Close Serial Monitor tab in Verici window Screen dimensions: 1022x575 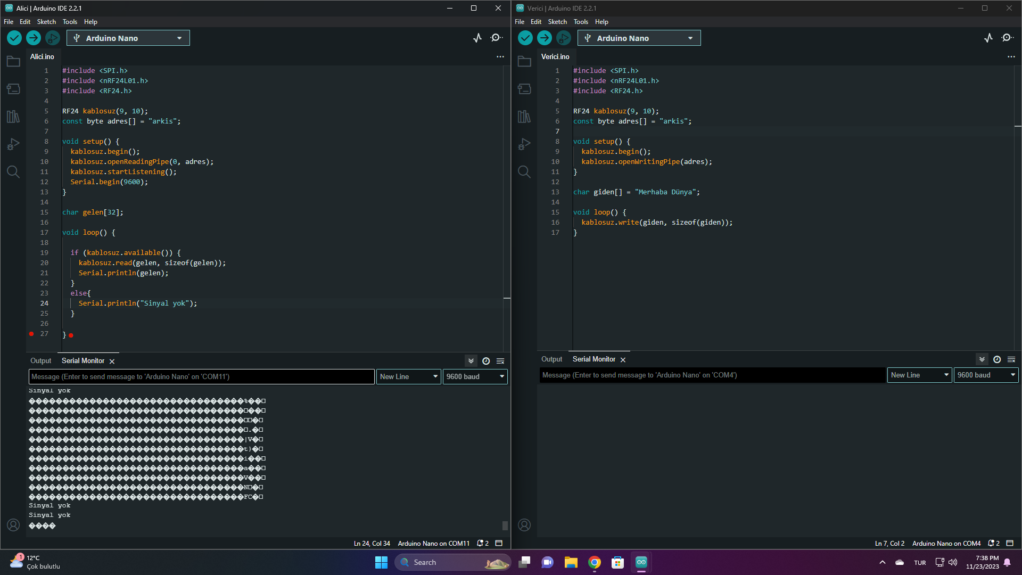click(623, 360)
